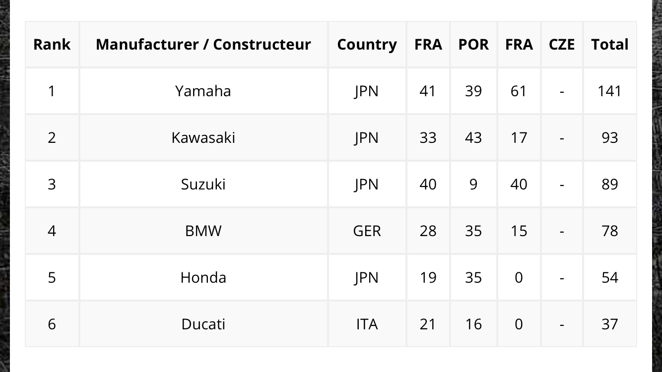Click the Manufacturer / Constructeur column header
662x372 pixels.
[x=203, y=45]
